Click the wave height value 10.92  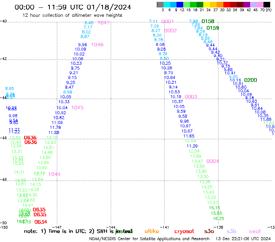(x=61, y=113)
